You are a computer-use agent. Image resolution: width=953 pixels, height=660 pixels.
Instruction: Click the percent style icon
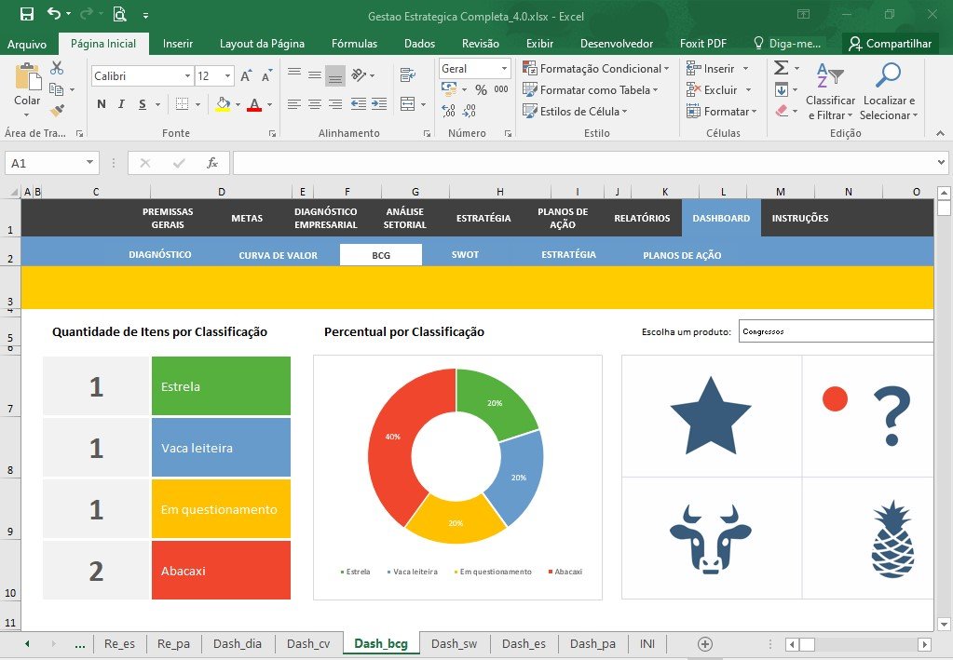481,90
